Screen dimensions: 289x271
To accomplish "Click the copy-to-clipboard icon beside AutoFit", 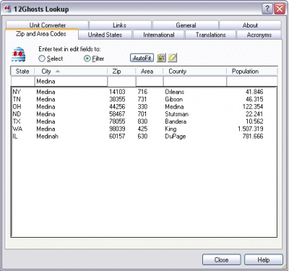I will [x=161, y=58].
